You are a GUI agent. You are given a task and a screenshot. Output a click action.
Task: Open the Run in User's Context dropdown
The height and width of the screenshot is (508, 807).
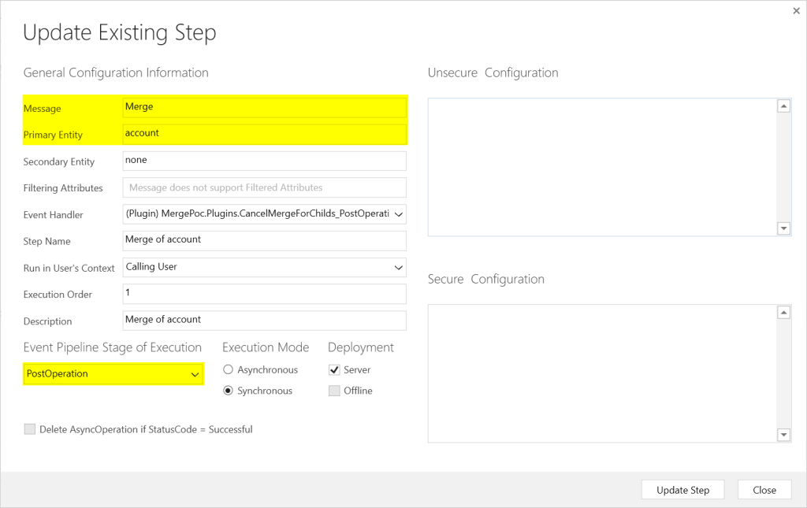pos(398,267)
